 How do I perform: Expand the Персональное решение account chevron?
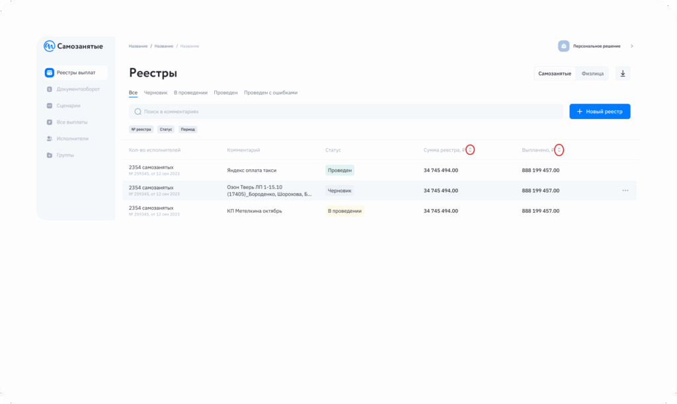[x=631, y=46]
